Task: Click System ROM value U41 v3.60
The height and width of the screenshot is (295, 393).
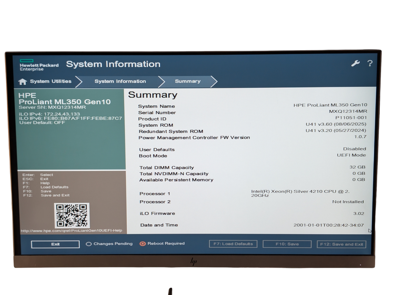Action: click(336, 124)
